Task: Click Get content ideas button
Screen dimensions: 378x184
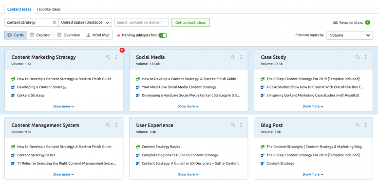Action: pyautogui.click(x=190, y=22)
